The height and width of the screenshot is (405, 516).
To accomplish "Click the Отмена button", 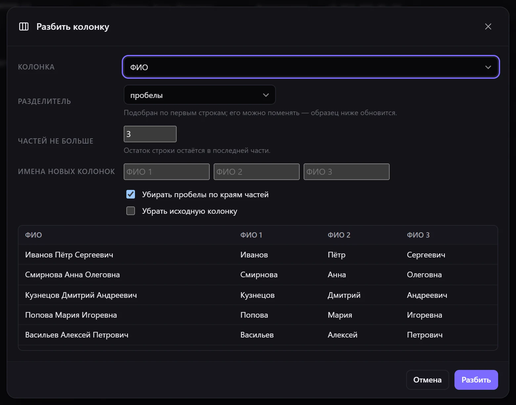I will pyautogui.click(x=427, y=380).
